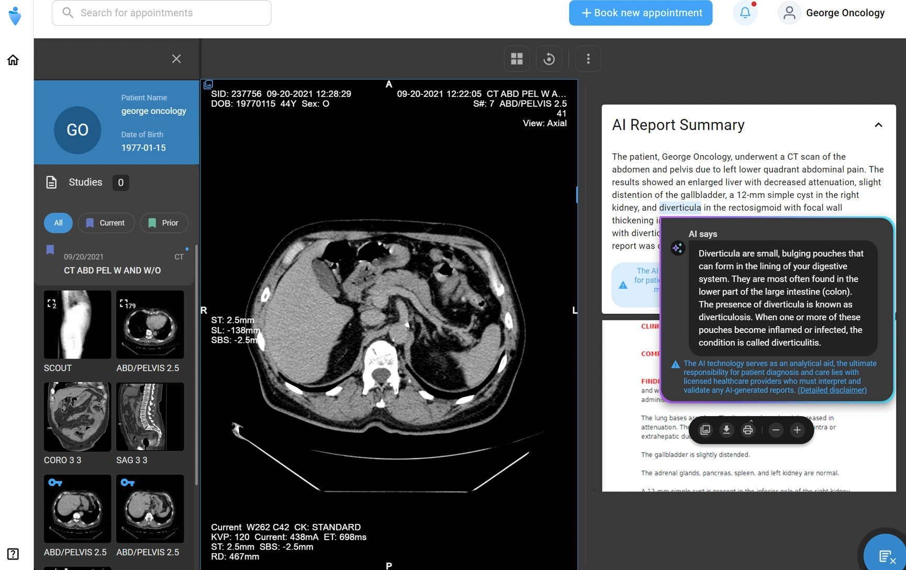Go to the Home page
This screenshot has width=906, height=570.
tap(13, 60)
